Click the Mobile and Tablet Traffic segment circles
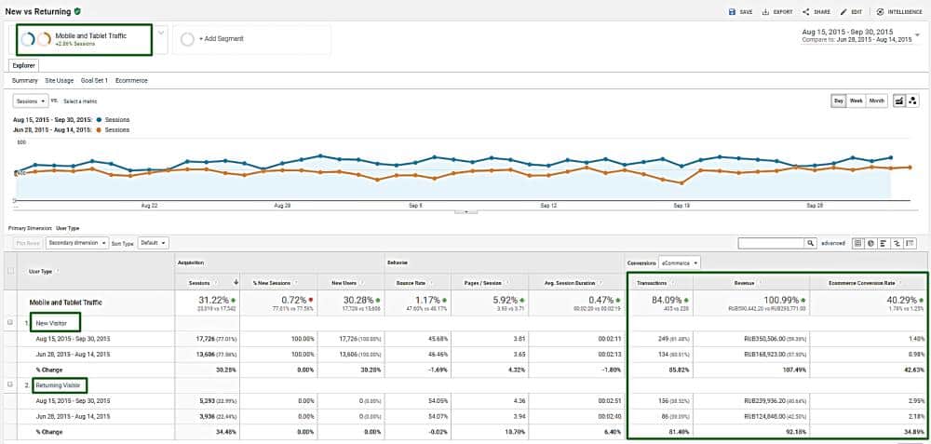The height and width of the screenshot is (444, 931). [x=36, y=39]
